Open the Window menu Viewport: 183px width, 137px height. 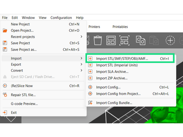[x=28, y=18]
